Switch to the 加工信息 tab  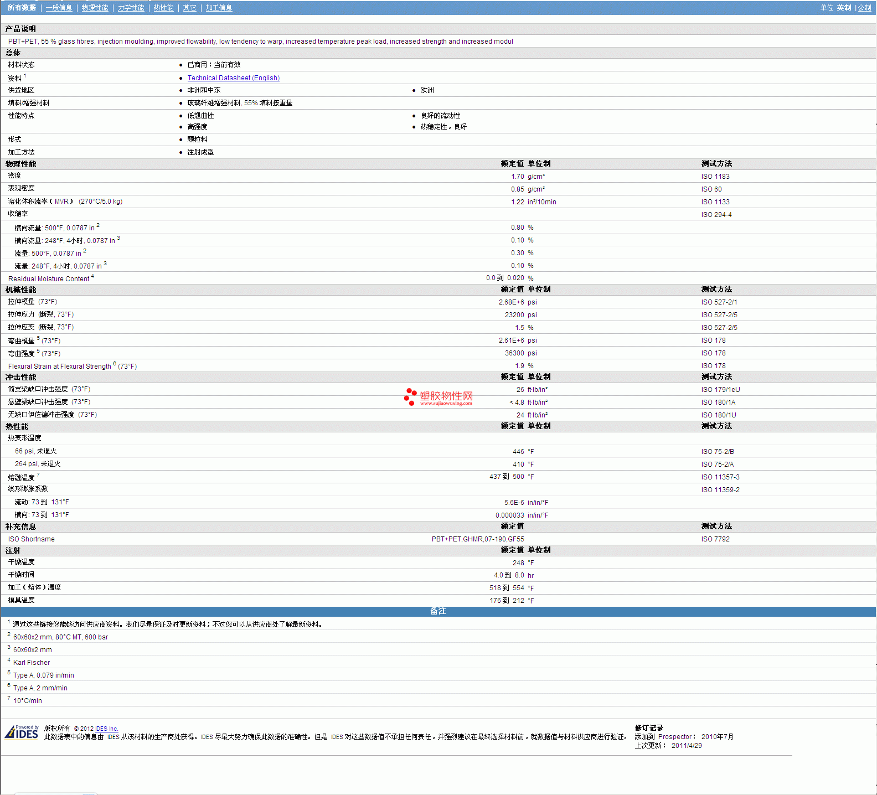(x=219, y=8)
